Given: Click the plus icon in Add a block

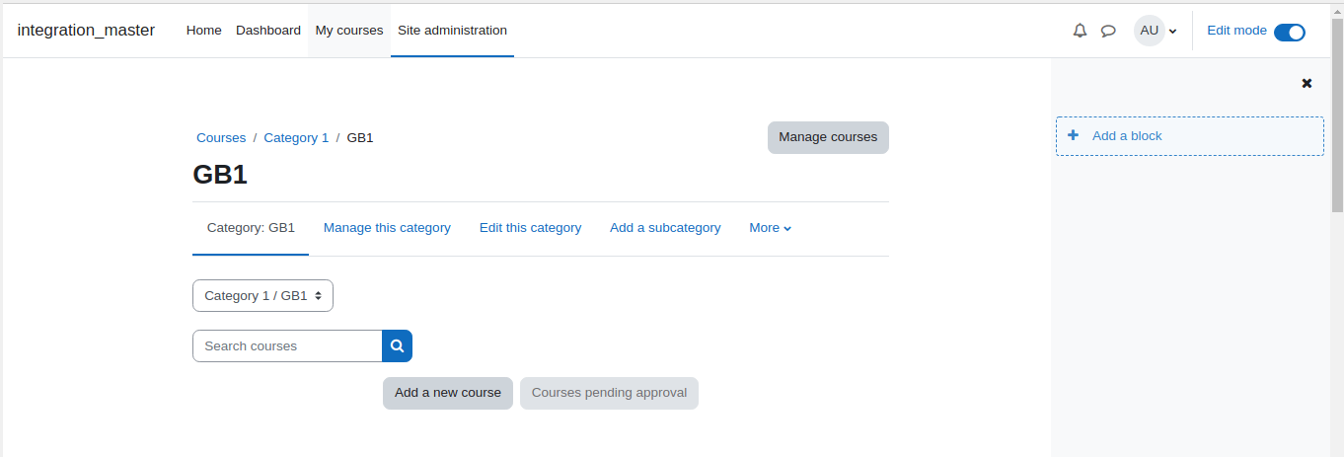Looking at the screenshot, I should pos(1073,136).
